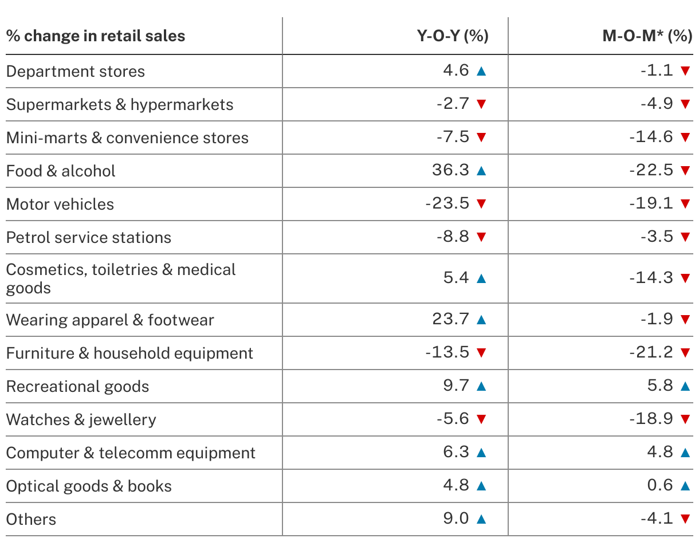Image resolution: width=699 pixels, height=542 pixels.
Task: Click red down arrow next to Others -4.1
Action: tap(685, 519)
